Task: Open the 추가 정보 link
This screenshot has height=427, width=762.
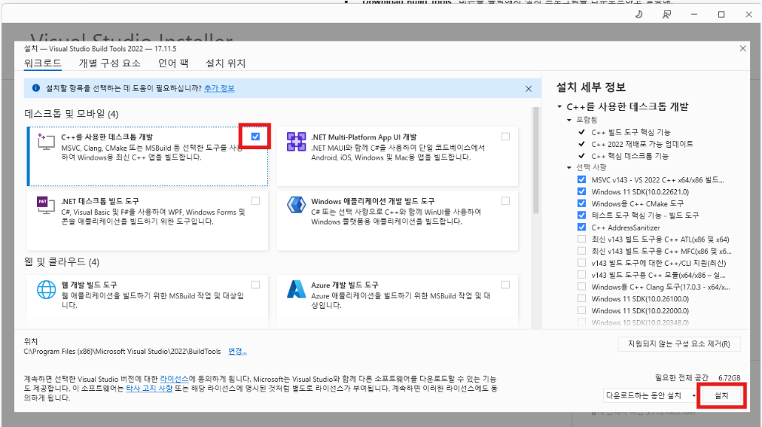Action: coord(219,89)
